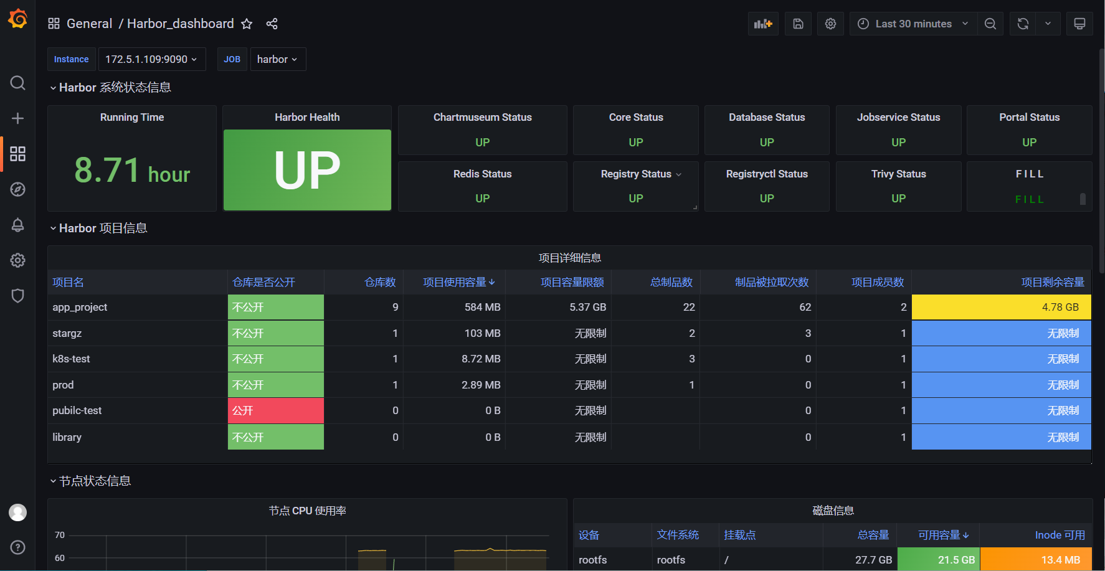Open the General folder breadcrumb
This screenshot has width=1105, height=571.
[x=89, y=24]
